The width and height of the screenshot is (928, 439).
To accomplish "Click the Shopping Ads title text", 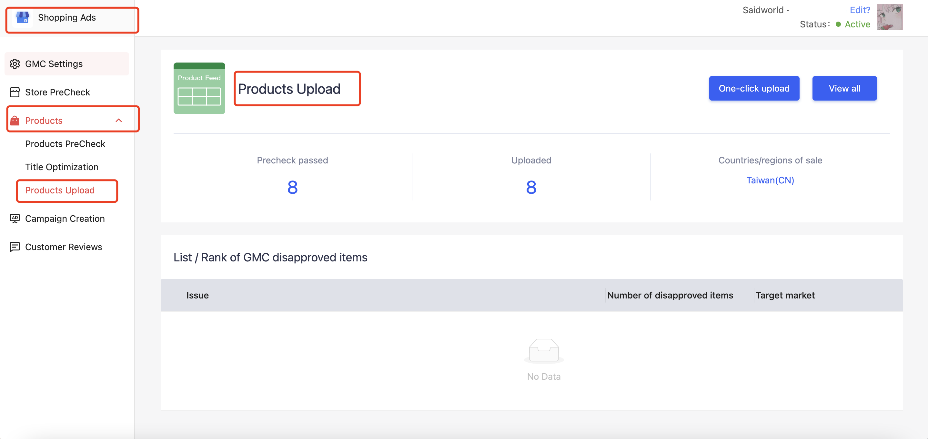I will tap(67, 17).
